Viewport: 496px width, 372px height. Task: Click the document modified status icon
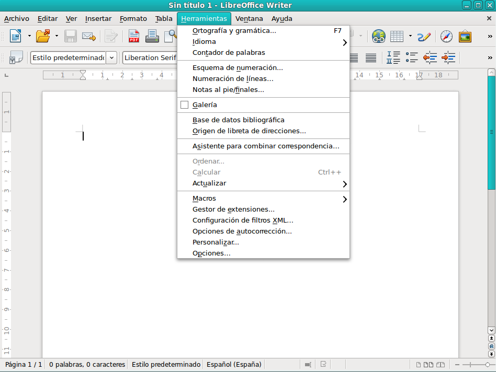[x=323, y=364]
